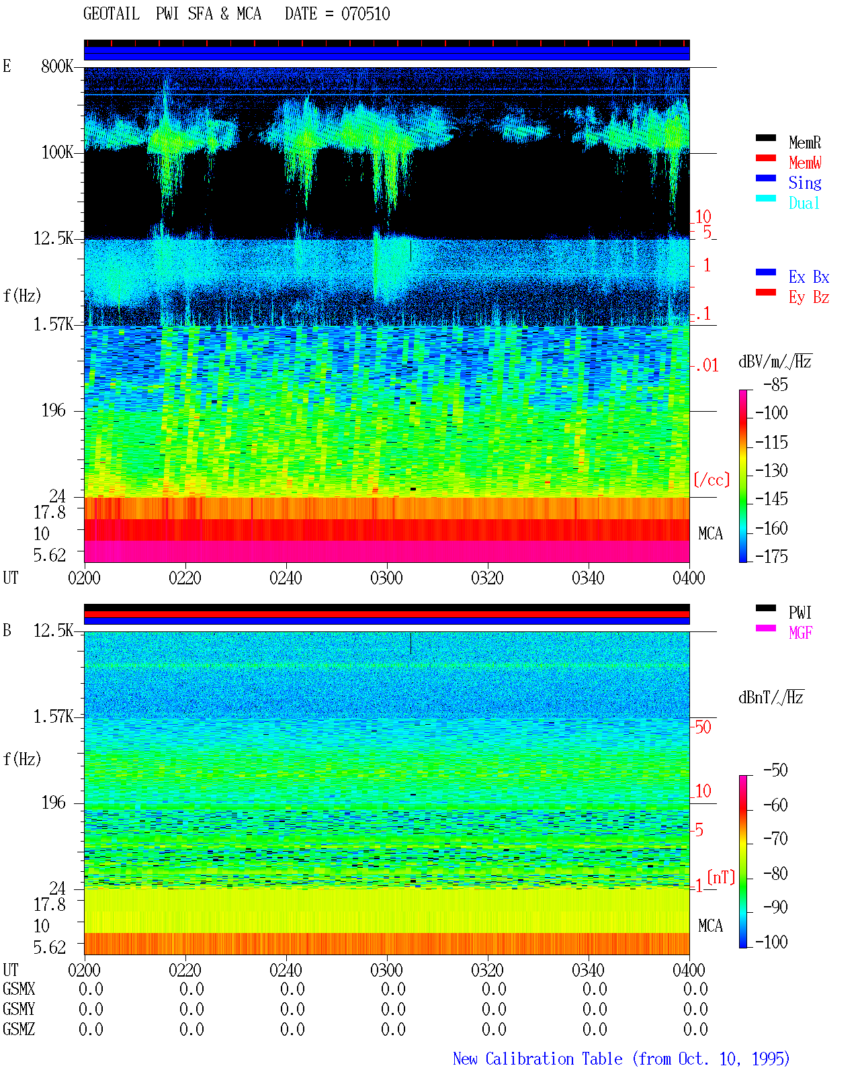Click the blue mode status bar above E spectrogram
The height and width of the screenshot is (1070, 860).
[386, 53]
